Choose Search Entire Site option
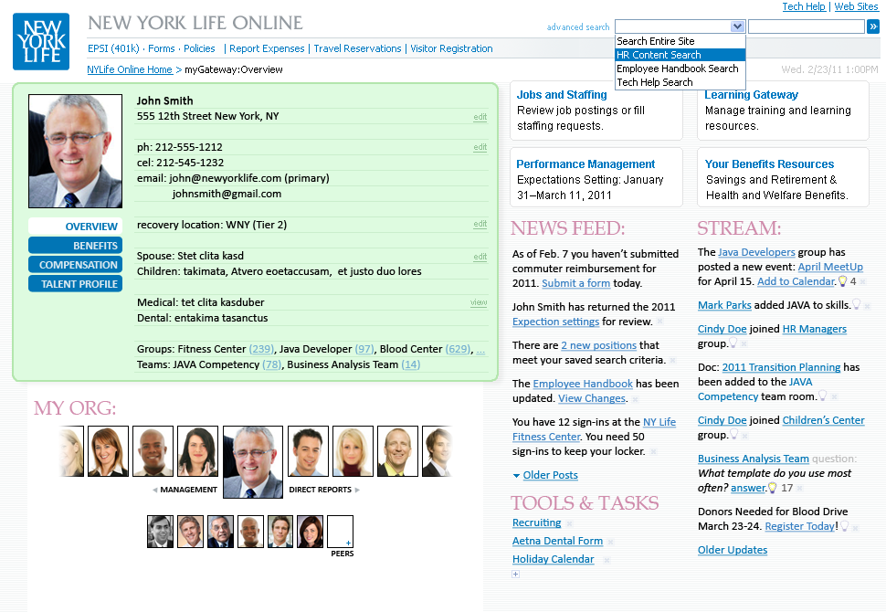 pos(680,41)
